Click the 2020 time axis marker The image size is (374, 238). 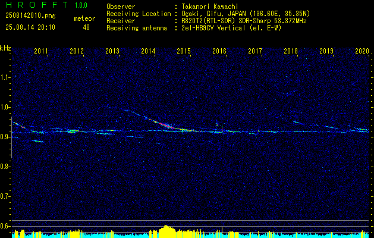click(x=362, y=51)
